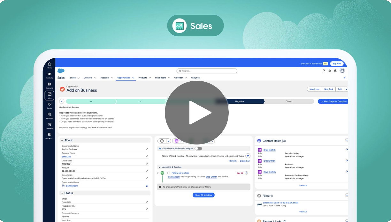This screenshot has height=222, width=391.
Task: Open the Analytics tab
Action: click(195, 78)
